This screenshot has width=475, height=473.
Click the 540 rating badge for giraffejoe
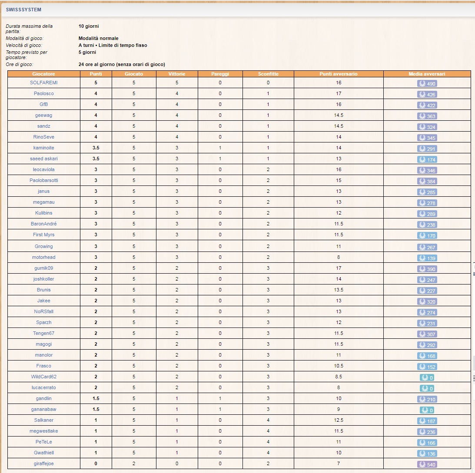[x=427, y=465]
